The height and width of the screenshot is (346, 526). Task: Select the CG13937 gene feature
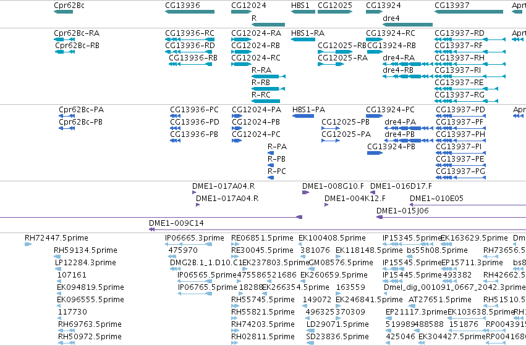point(469,12)
